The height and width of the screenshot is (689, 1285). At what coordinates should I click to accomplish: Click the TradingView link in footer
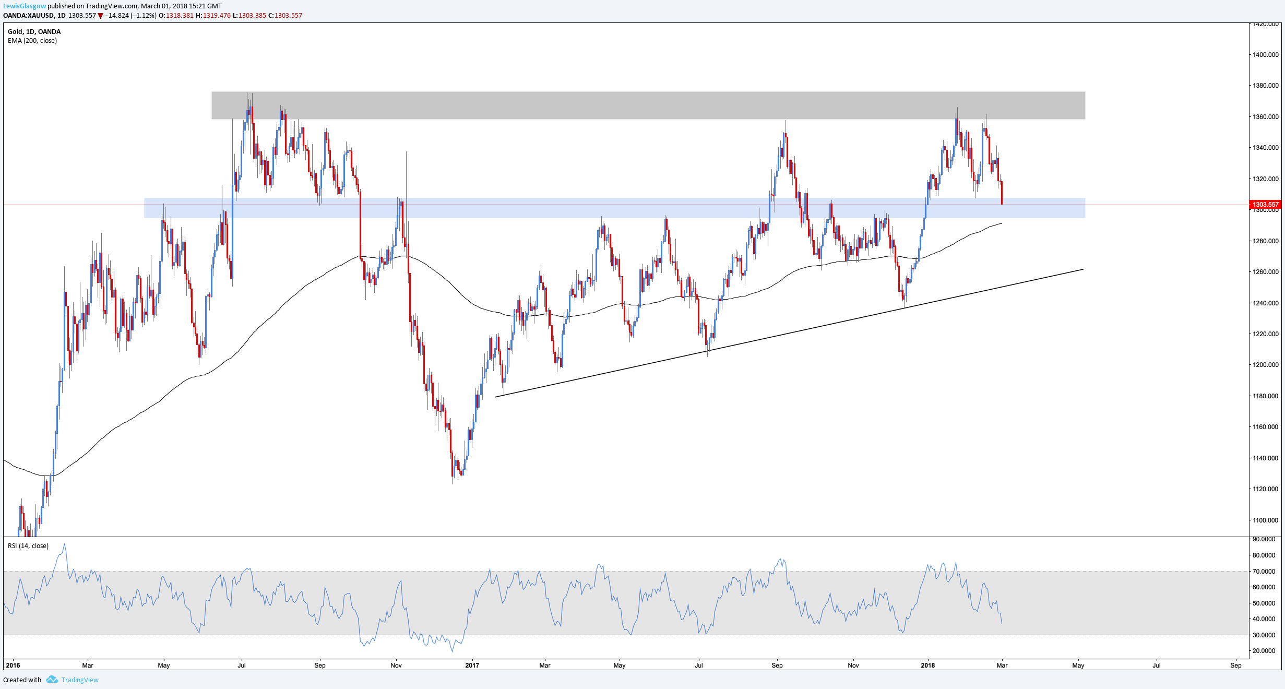point(80,680)
